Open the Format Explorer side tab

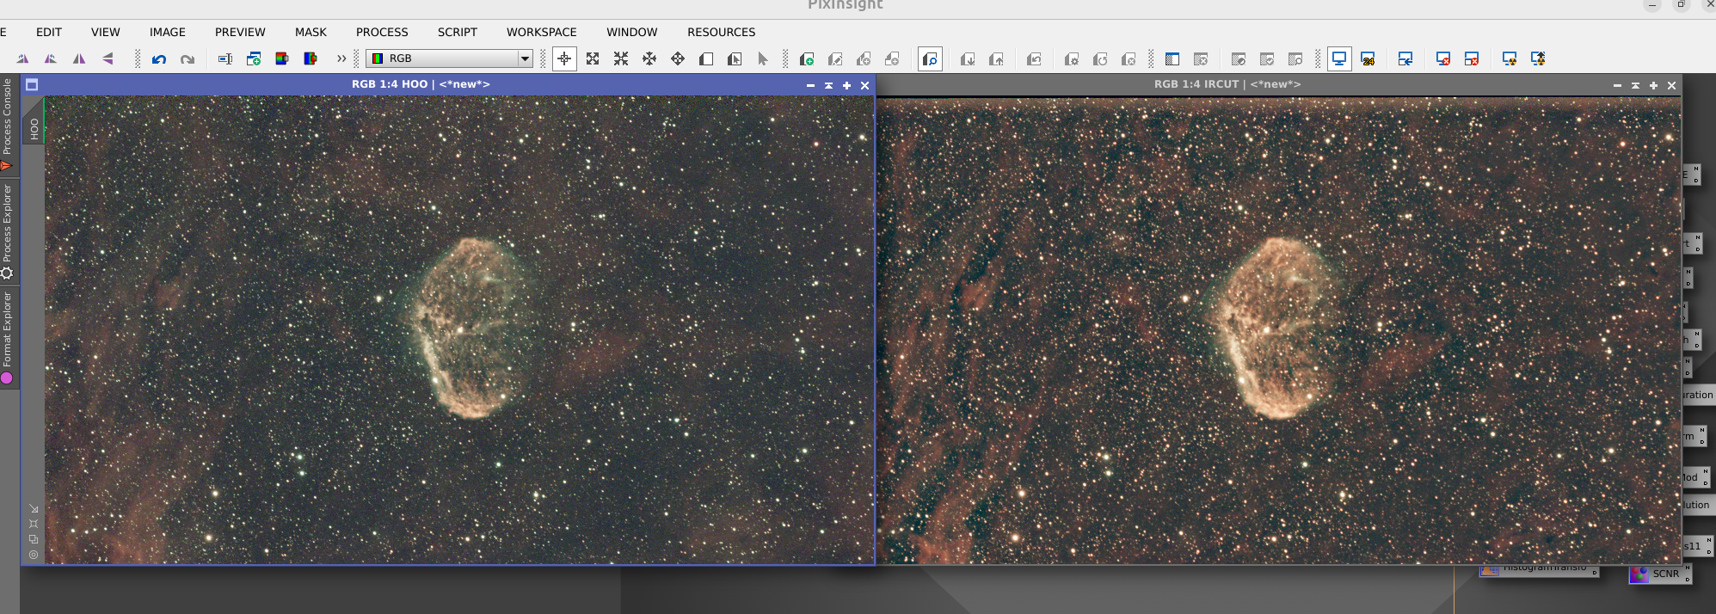7,337
